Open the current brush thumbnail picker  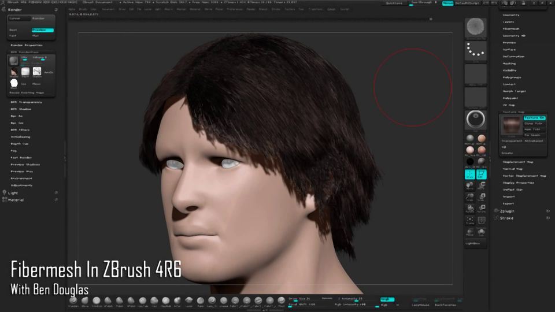tap(475, 28)
